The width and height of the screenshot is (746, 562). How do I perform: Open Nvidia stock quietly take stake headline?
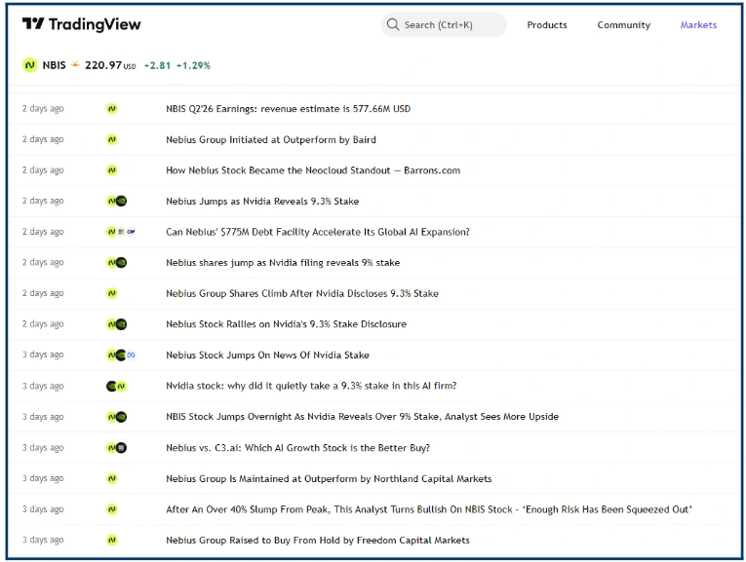pyautogui.click(x=311, y=386)
